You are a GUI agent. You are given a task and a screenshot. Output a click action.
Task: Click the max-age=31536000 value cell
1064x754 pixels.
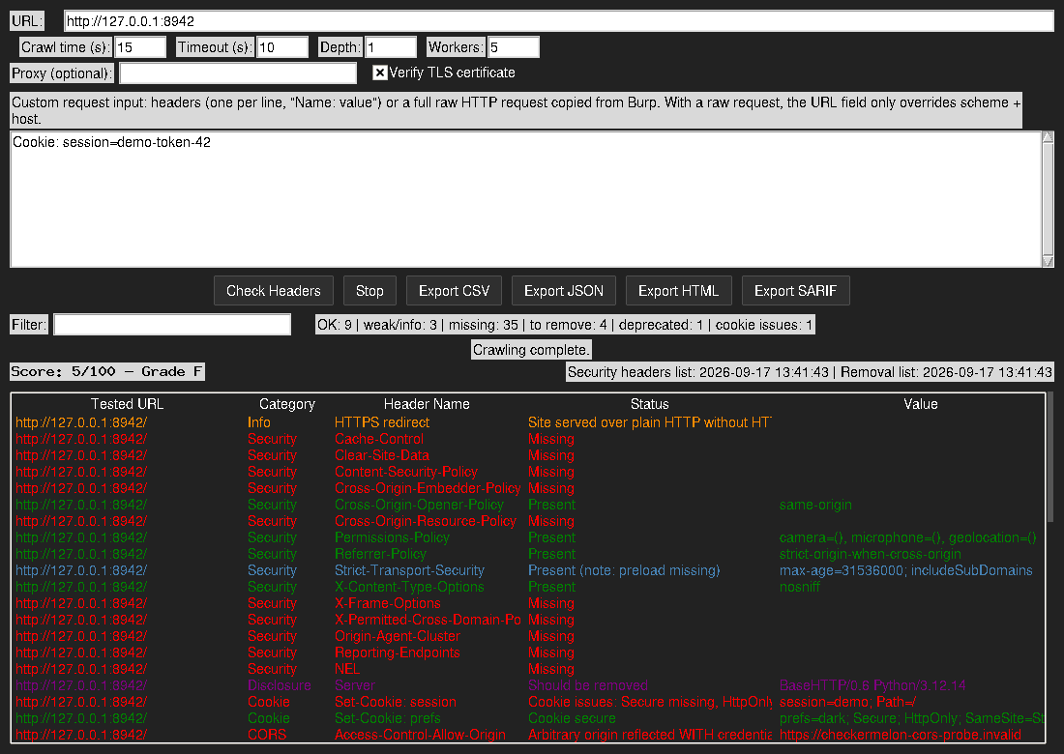coord(906,570)
